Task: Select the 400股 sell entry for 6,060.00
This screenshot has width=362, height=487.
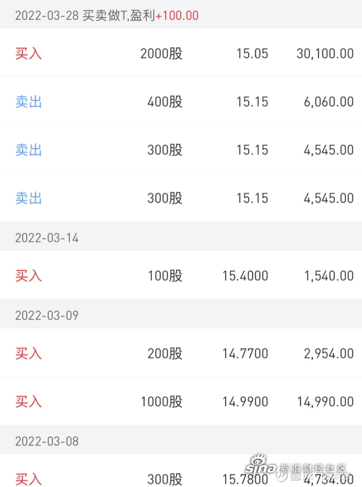Action: coord(181,101)
